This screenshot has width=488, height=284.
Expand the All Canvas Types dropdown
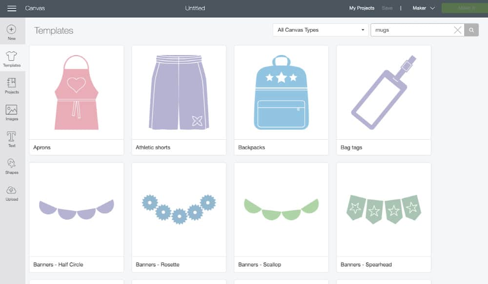(x=321, y=30)
